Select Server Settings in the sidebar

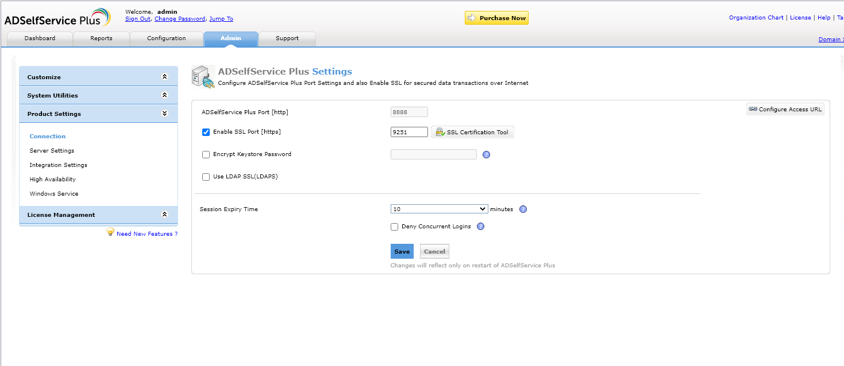click(x=53, y=150)
